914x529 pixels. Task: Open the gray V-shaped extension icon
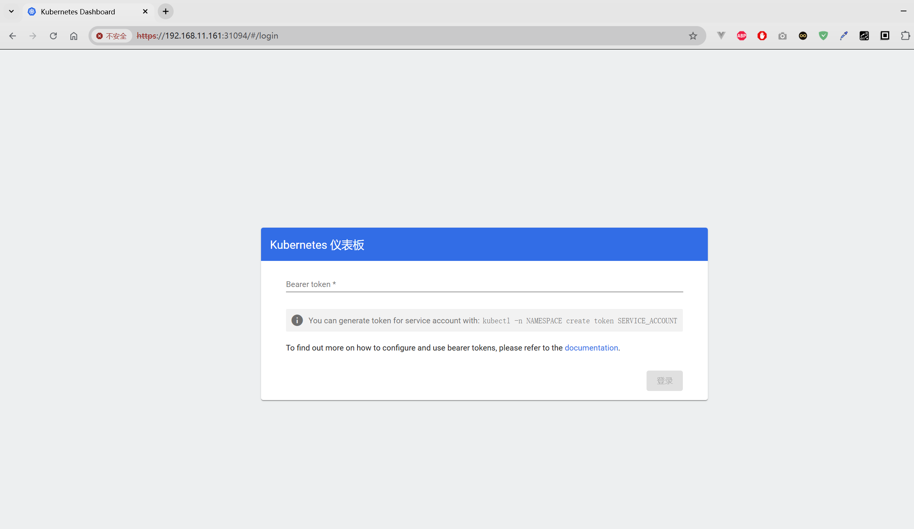pyautogui.click(x=721, y=36)
